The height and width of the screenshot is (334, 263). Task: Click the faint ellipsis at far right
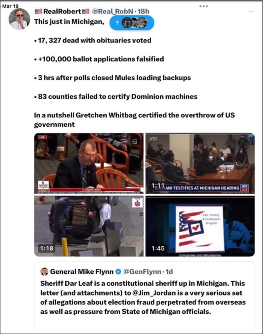click(x=251, y=11)
